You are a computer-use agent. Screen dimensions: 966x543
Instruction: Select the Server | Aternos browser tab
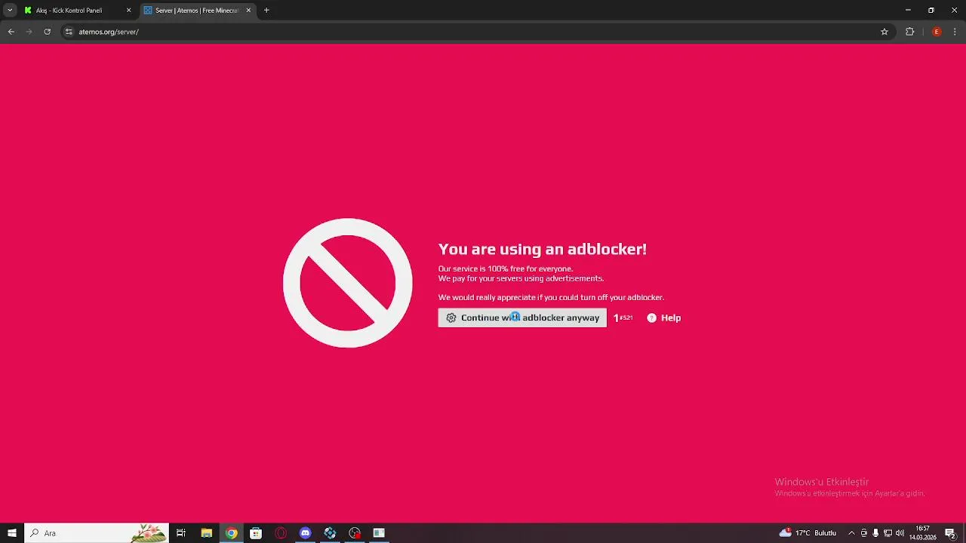click(196, 11)
